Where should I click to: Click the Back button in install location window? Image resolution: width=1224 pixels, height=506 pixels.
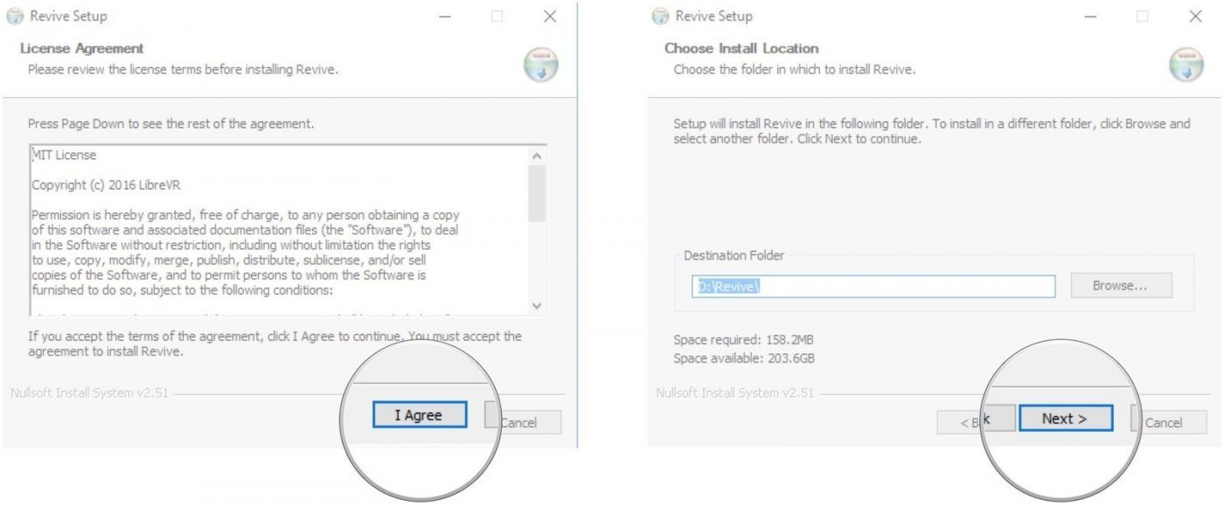click(x=976, y=422)
